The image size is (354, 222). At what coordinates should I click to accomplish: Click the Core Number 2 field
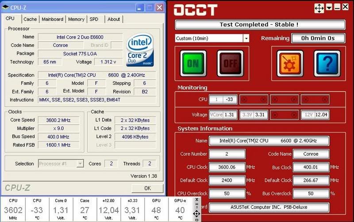click(x=227, y=154)
